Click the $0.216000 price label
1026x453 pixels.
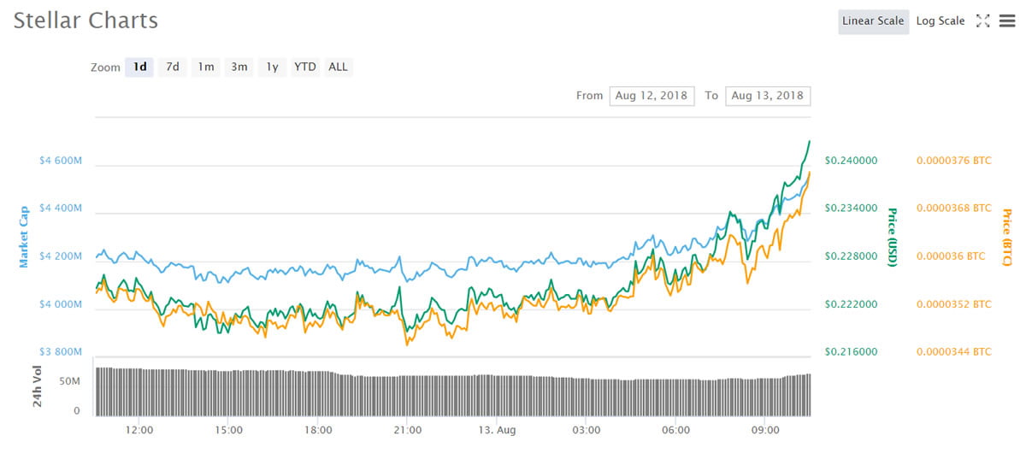pyautogui.click(x=851, y=351)
